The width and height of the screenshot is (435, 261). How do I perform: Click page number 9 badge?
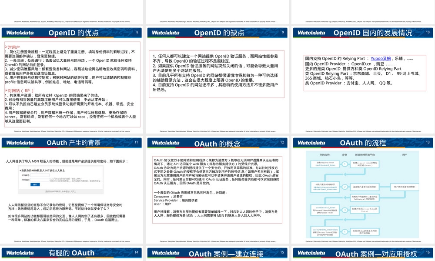pyautogui.click(x=283, y=32)
